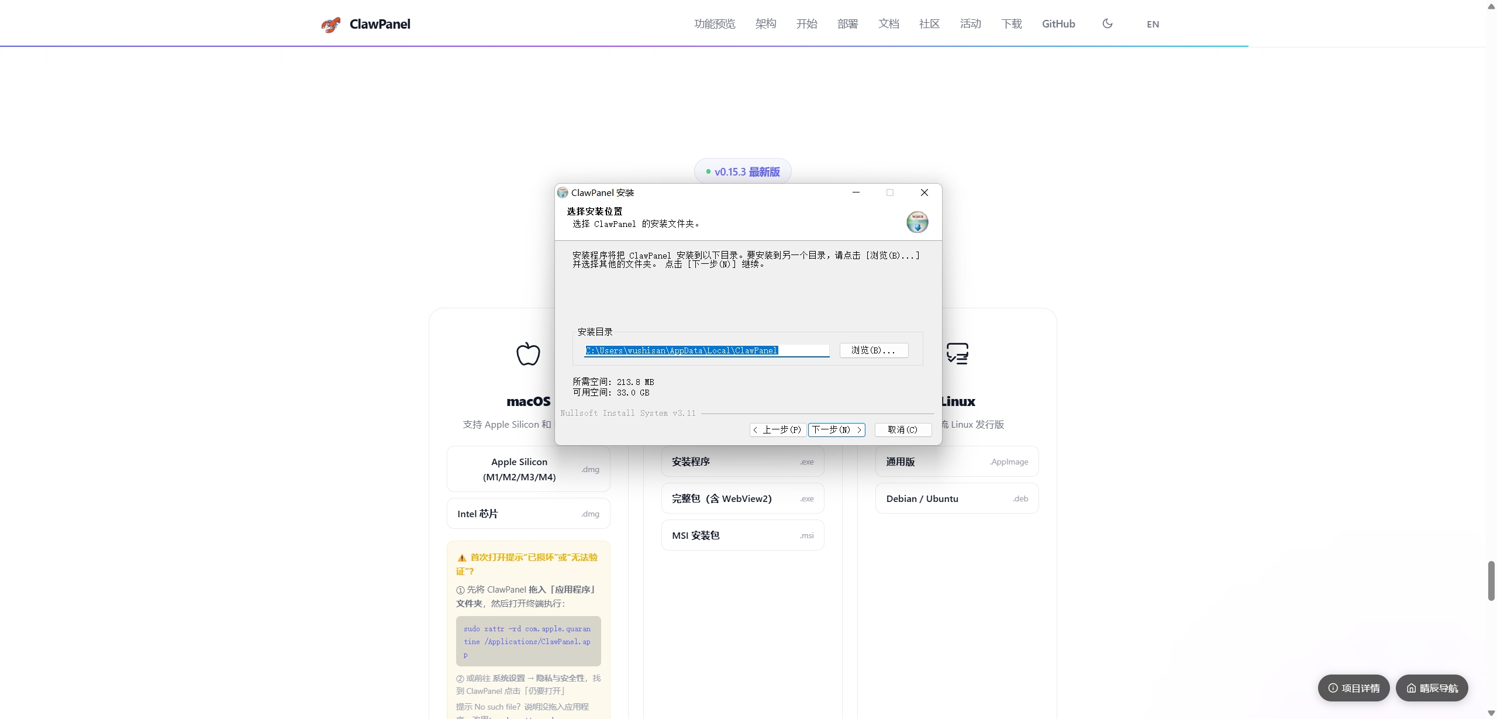This screenshot has height=719, width=1497.
Task: Open the 项目详情 floating button
Action: point(1354,688)
